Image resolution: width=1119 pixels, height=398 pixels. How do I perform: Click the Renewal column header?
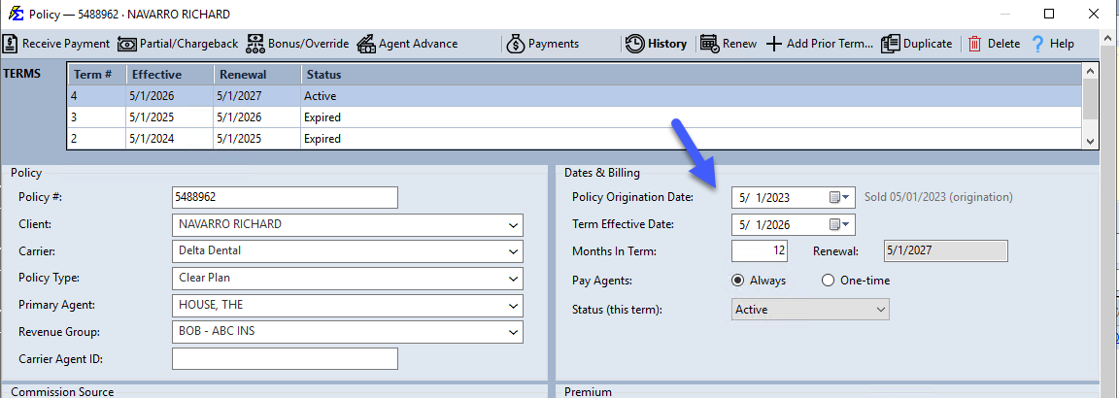coord(256,74)
